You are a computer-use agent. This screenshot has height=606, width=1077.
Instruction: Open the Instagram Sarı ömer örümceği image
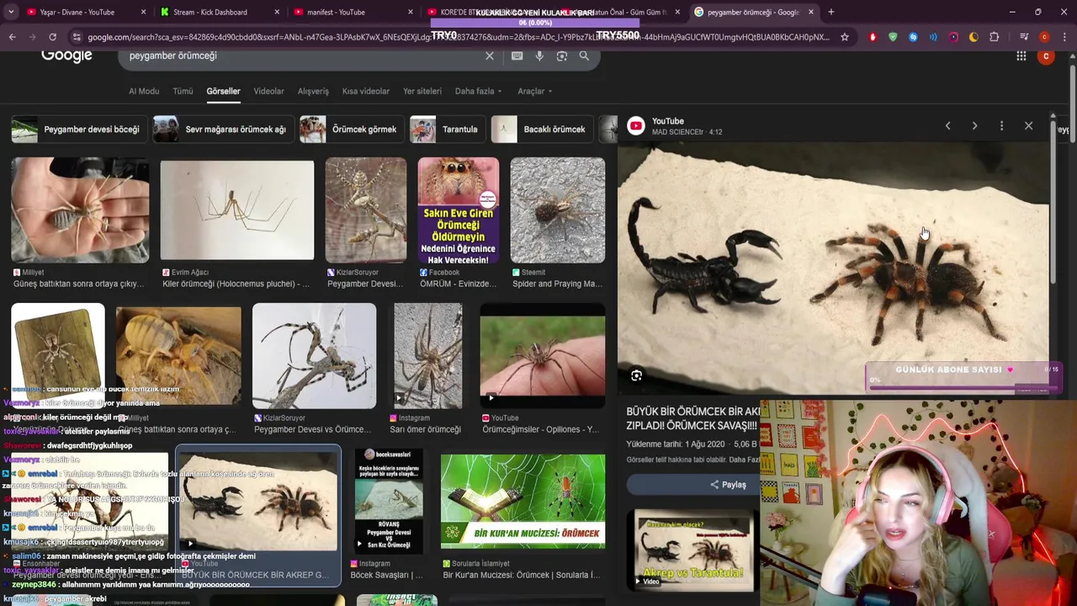click(x=427, y=357)
